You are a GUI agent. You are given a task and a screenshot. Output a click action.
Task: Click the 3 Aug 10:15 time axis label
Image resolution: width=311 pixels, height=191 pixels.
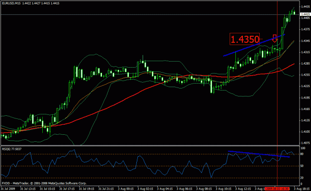[223, 189]
